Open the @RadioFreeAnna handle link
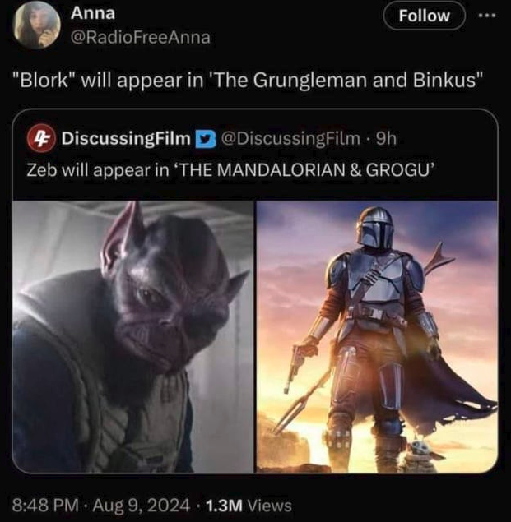The image size is (511, 522). click(x=141, y=37)
